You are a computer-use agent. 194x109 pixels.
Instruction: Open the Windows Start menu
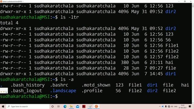coord(3,106)
